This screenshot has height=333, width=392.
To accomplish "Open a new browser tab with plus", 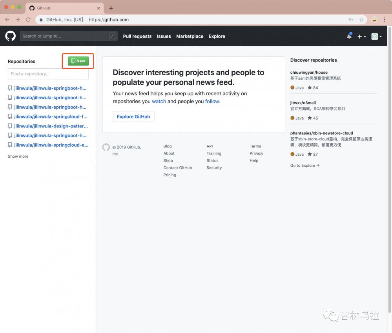I will 111,8.
